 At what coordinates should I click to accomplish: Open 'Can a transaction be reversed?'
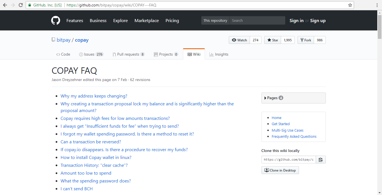[x=91, y=142]
